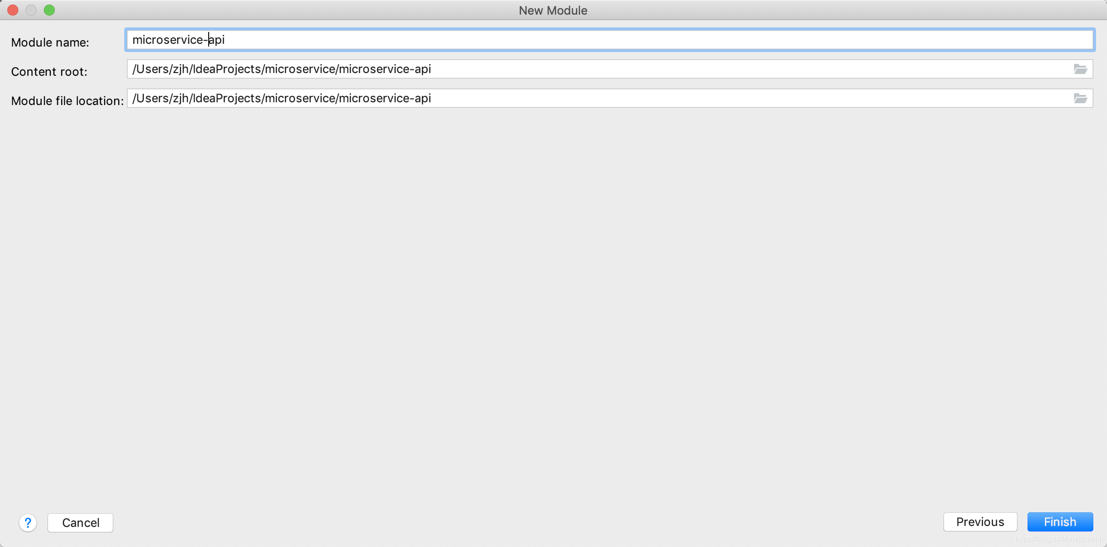Click the blue question mark help icon
This screenshot has width=1107, height=547.
tap(28, 522)
